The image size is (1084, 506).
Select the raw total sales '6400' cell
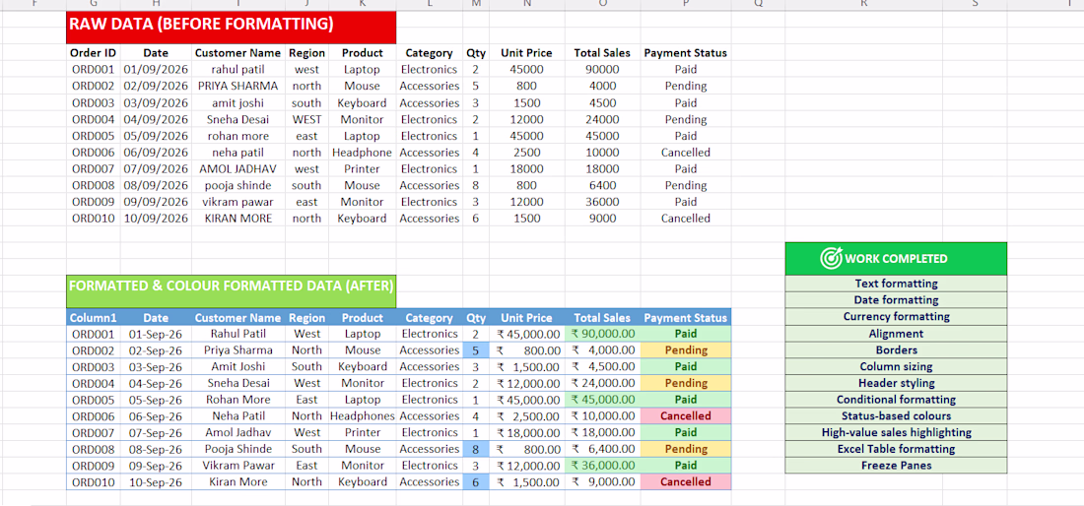click(602, 185)
